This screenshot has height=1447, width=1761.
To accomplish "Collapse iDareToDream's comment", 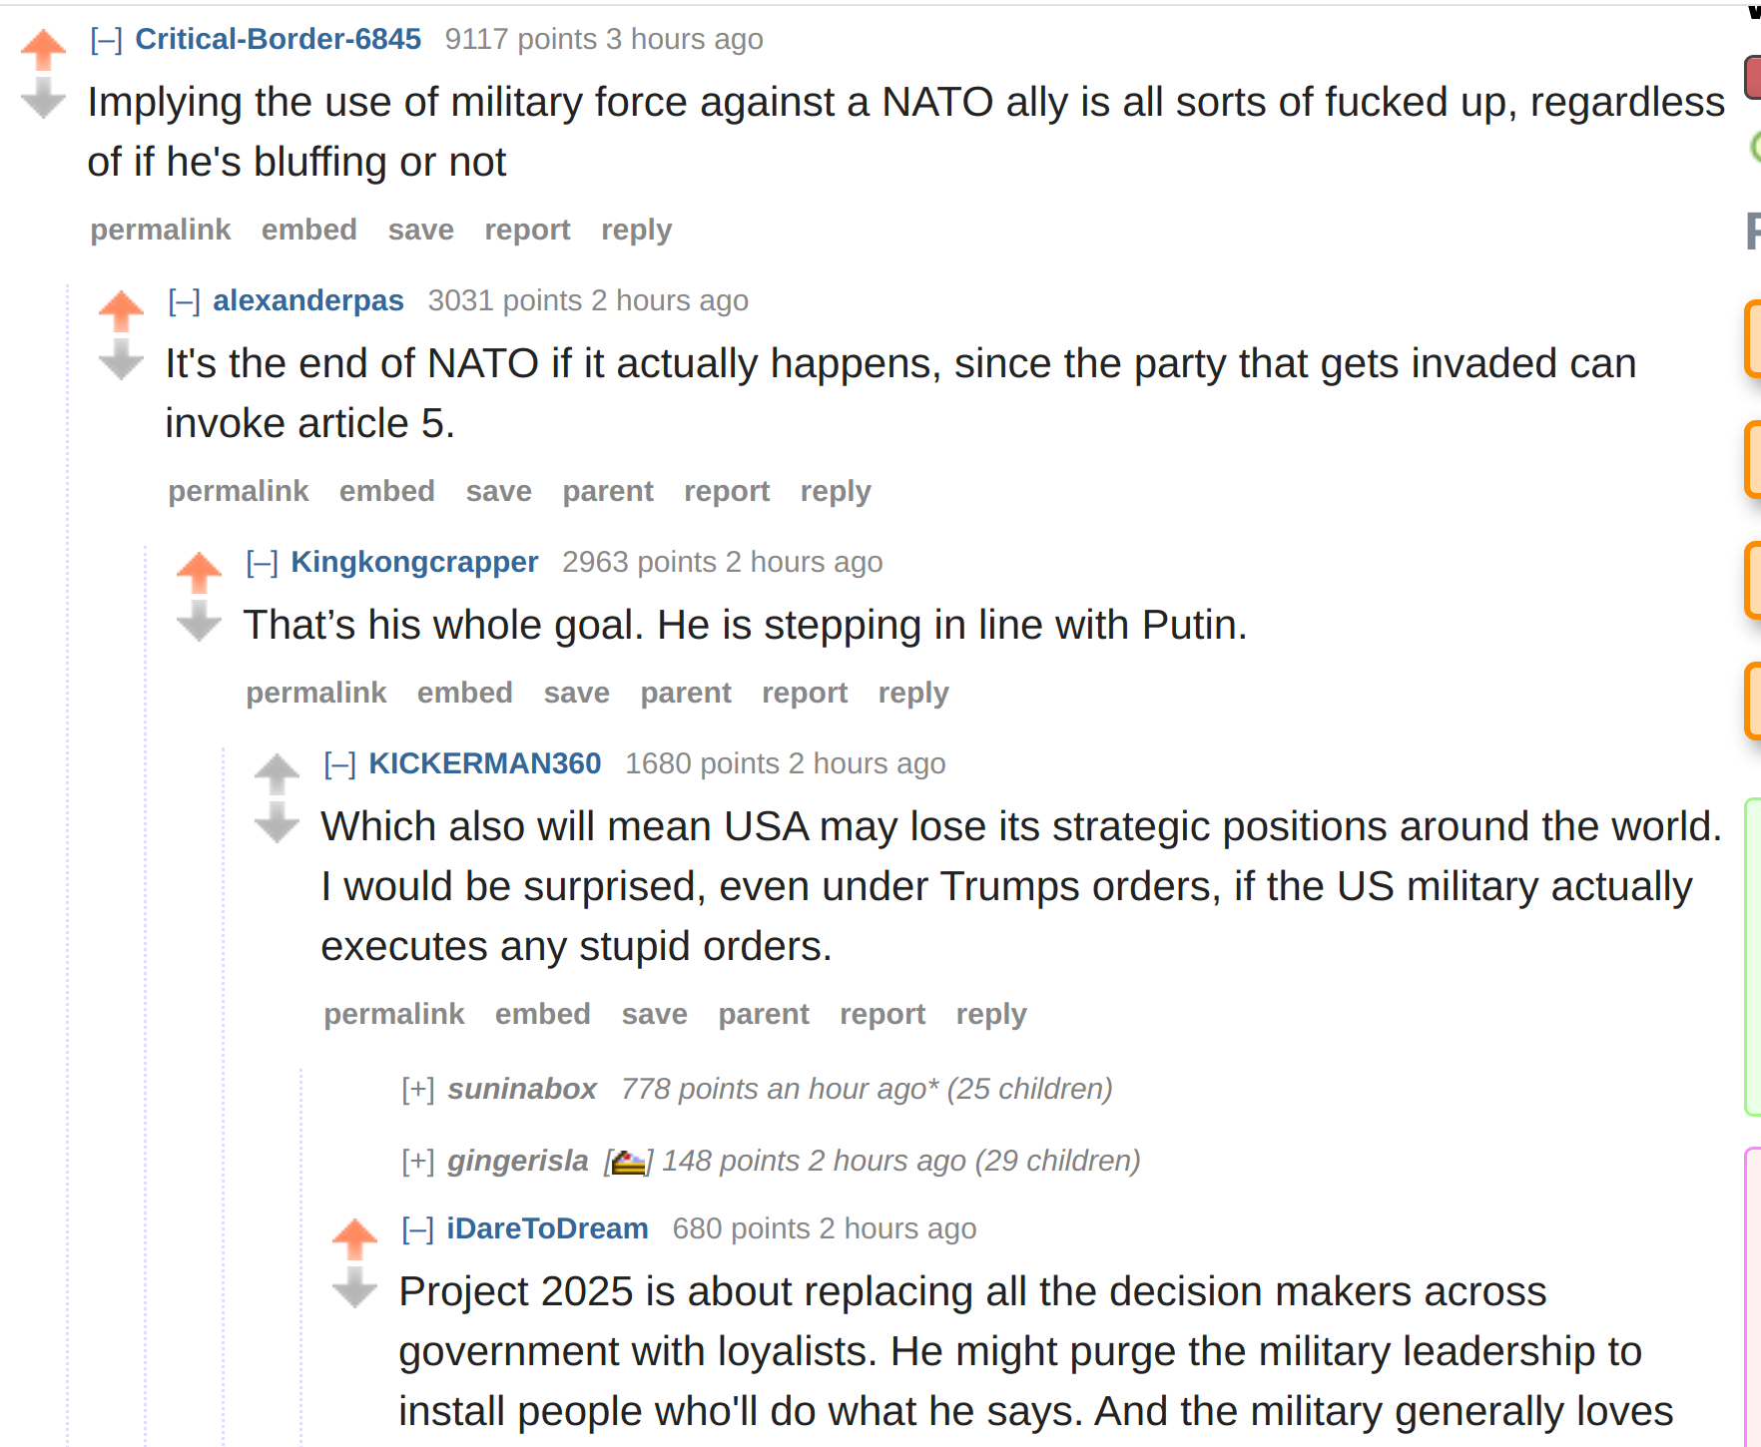I will coord(417,1229).
